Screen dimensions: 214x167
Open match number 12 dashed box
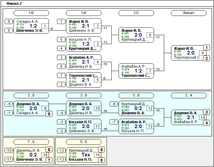pos(150,108)
